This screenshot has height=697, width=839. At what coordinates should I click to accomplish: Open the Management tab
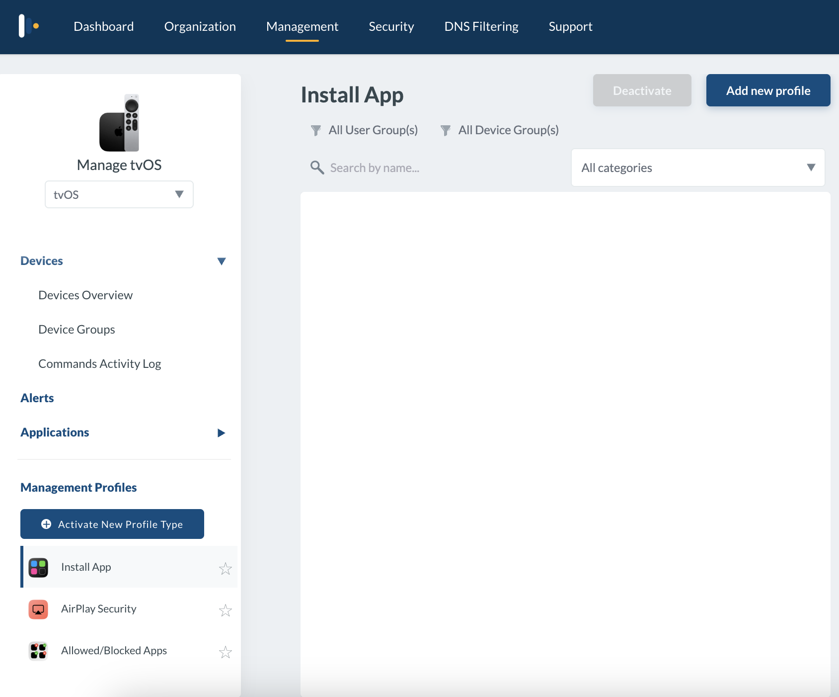pyautogui.click(x=302, y=26)
